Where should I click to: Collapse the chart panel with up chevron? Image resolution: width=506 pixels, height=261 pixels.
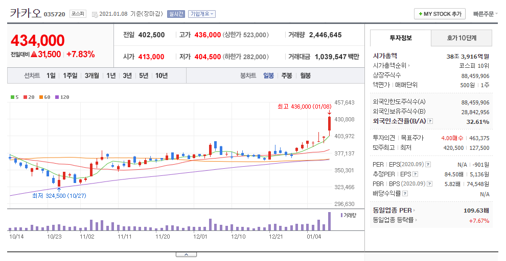(186, 254)
